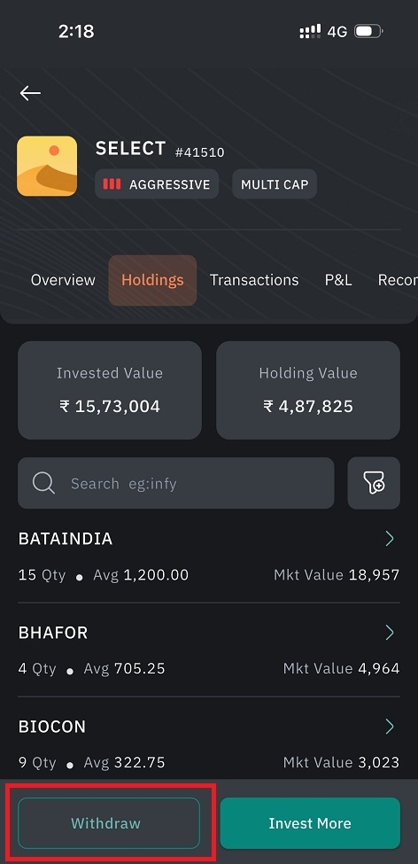This screenshot has width=418, height=864.
Task: Tap the Holding Value card
Action: [x=308, y=390]
